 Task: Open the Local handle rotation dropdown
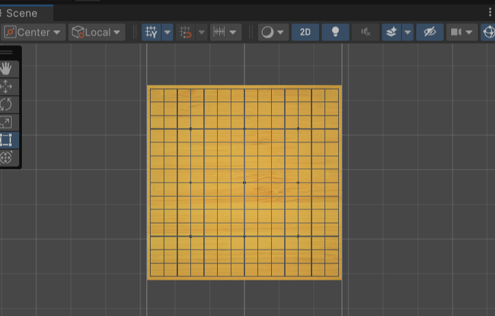point(97,32)
